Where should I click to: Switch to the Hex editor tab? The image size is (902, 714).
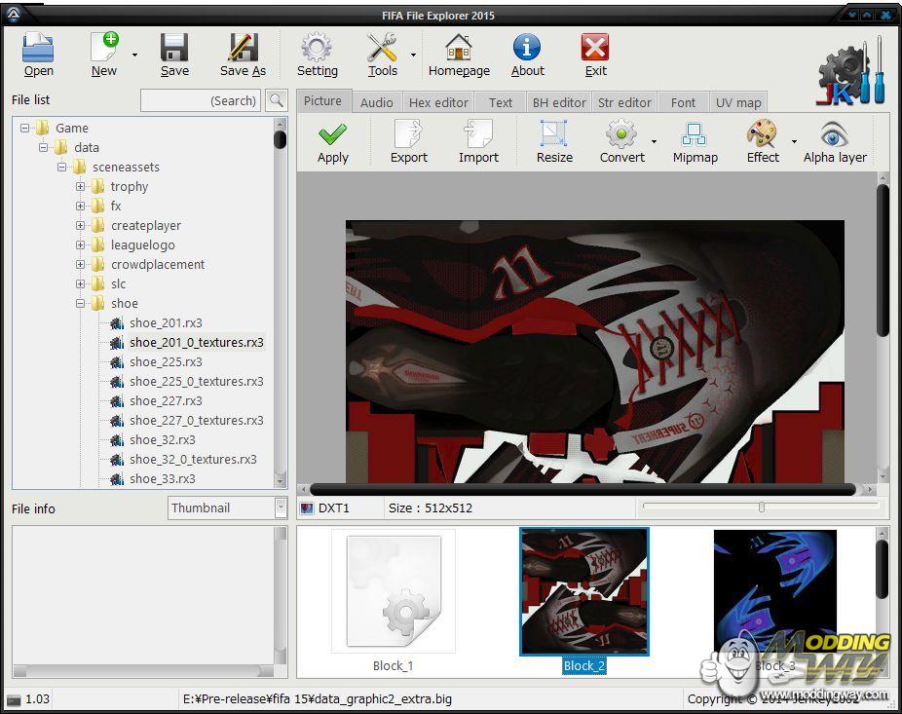click(x=438, y=102)
